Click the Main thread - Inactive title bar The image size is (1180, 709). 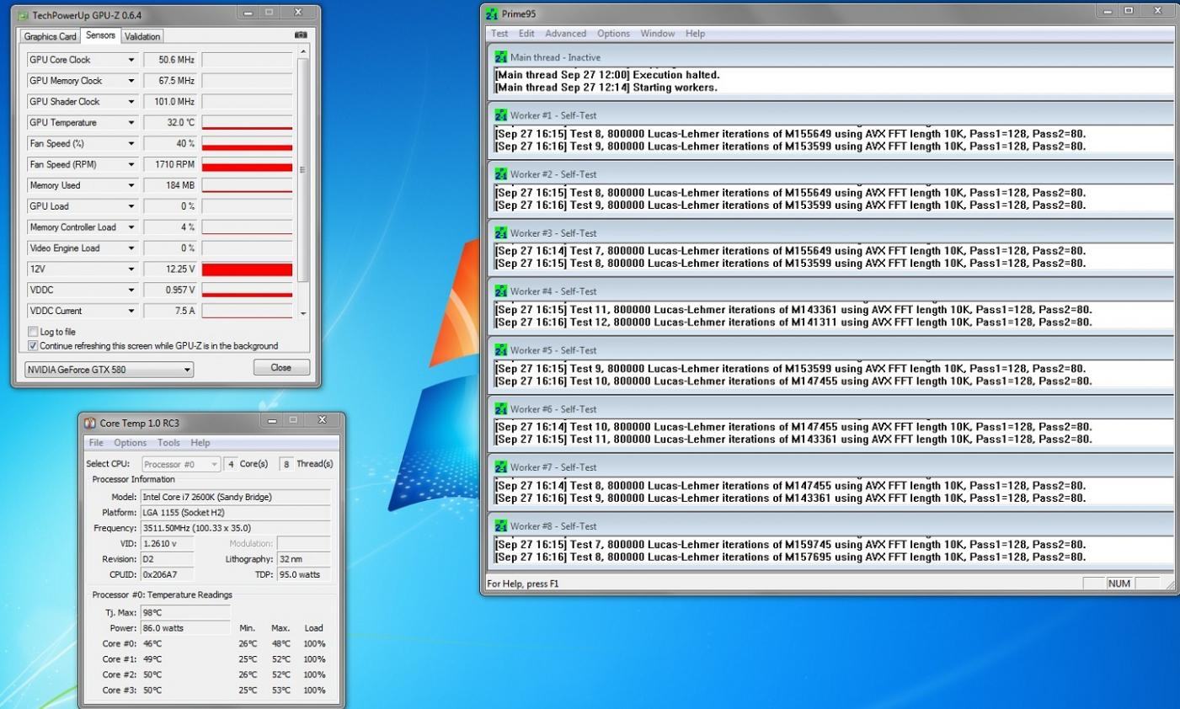pos(830,57)
